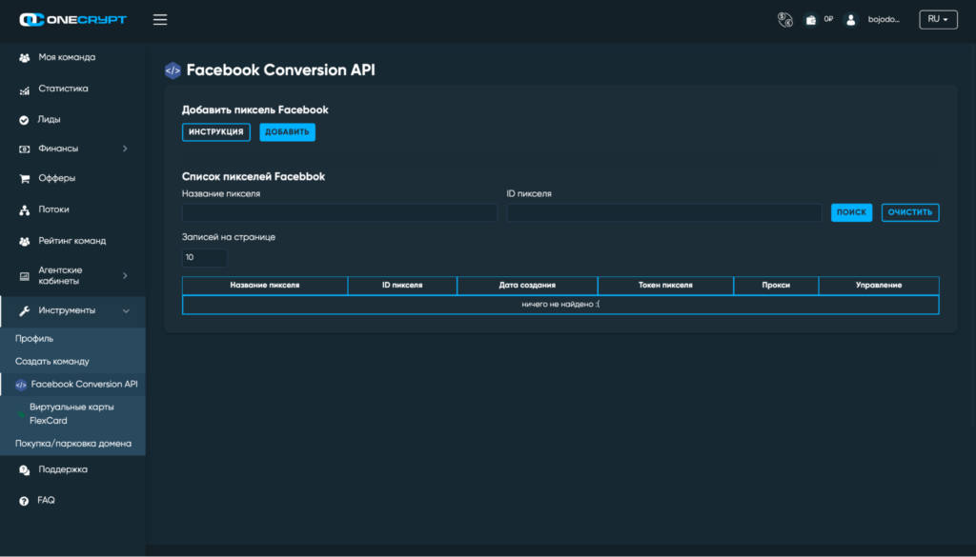Go to Потоки menu item
976x557 pixels.
point(53,209)
